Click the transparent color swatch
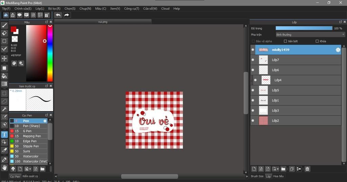Screen dimensions: 347x182 point(15,39)
